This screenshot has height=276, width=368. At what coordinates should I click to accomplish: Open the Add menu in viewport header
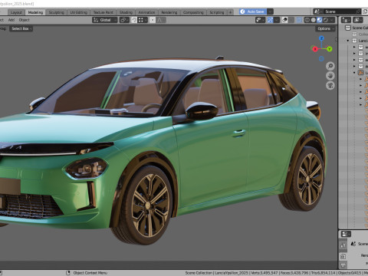(x=11, y=20)
